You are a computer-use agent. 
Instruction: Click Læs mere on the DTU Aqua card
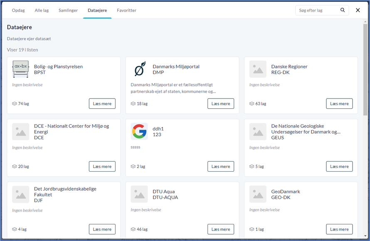pyautogui.click(x=221, y=229)
